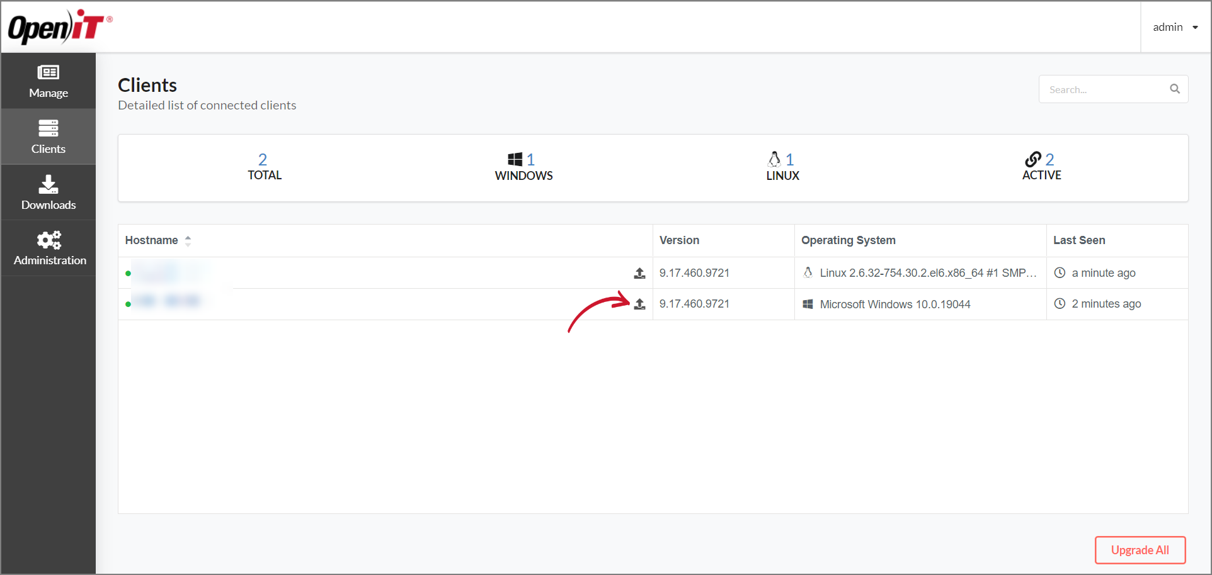Open the Manage section in the sidebar
The height and width of the screenshot is (575, 1212).
pos(48,81)
